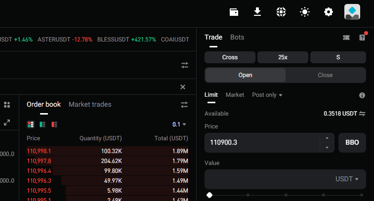Viewport: 374px width, 201px height.
Task: Switch to the Market trades tab
Action: pos(90,104)
